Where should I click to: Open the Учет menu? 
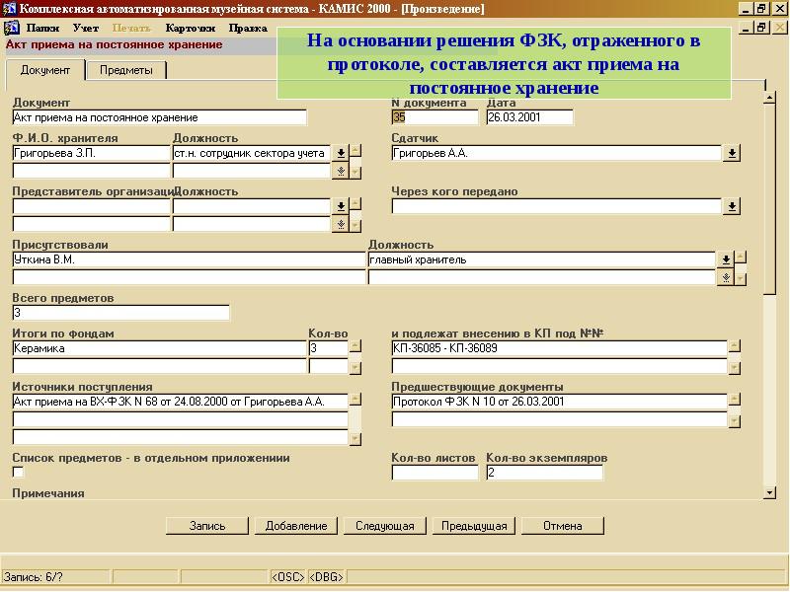tap(86, 28)
